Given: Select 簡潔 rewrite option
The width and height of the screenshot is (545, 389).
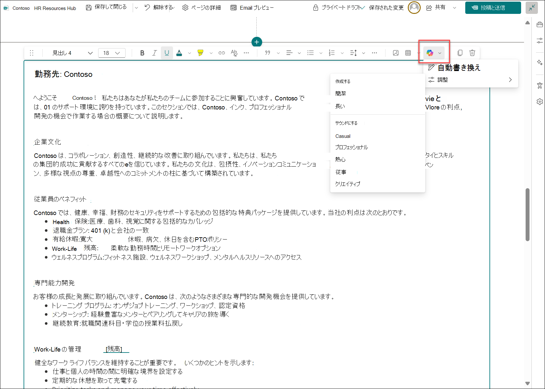Looking at the screenshot, I should [377, 94].
